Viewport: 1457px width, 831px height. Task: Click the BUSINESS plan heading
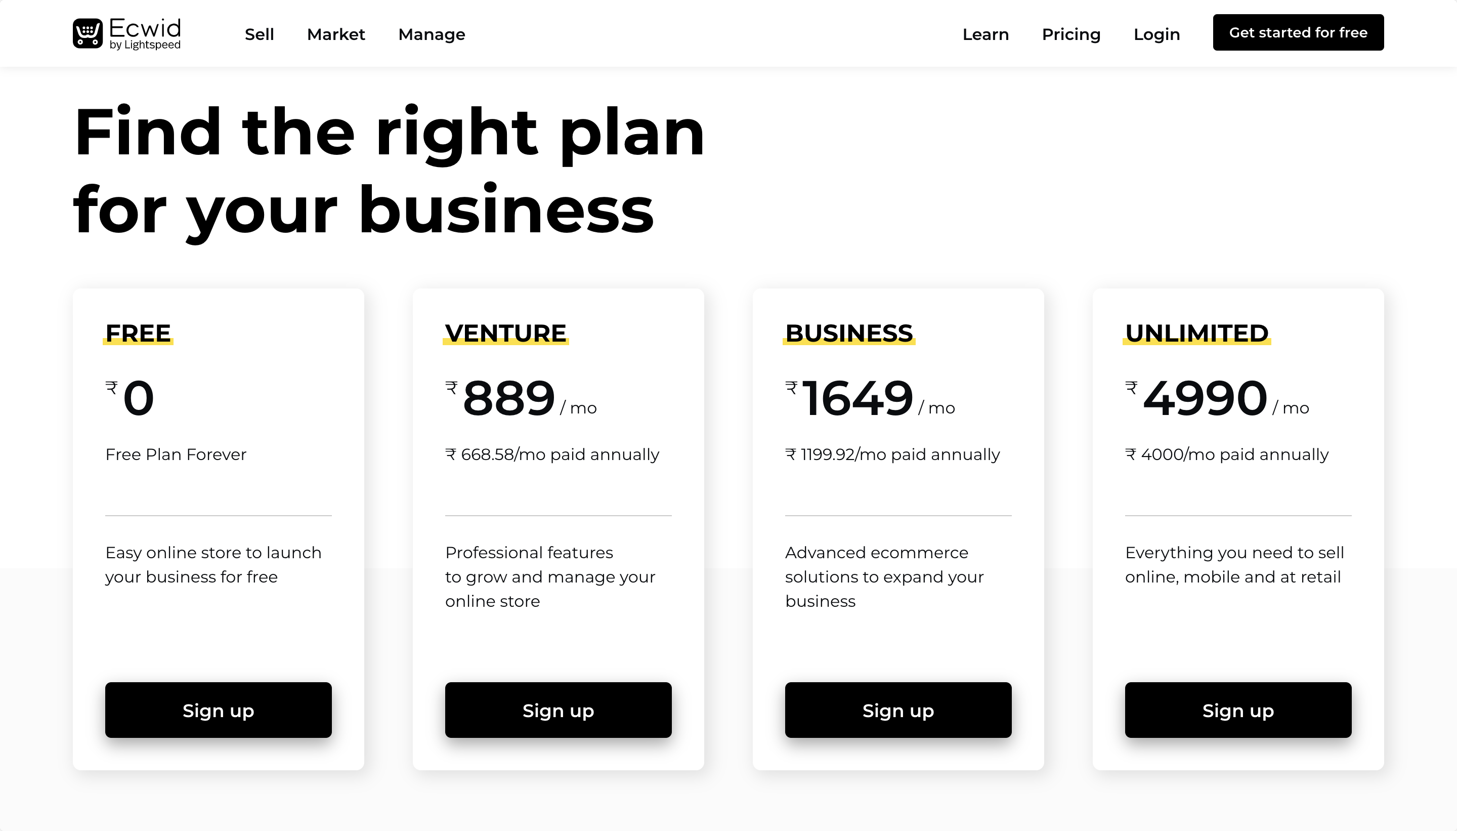tap(849, 333)
